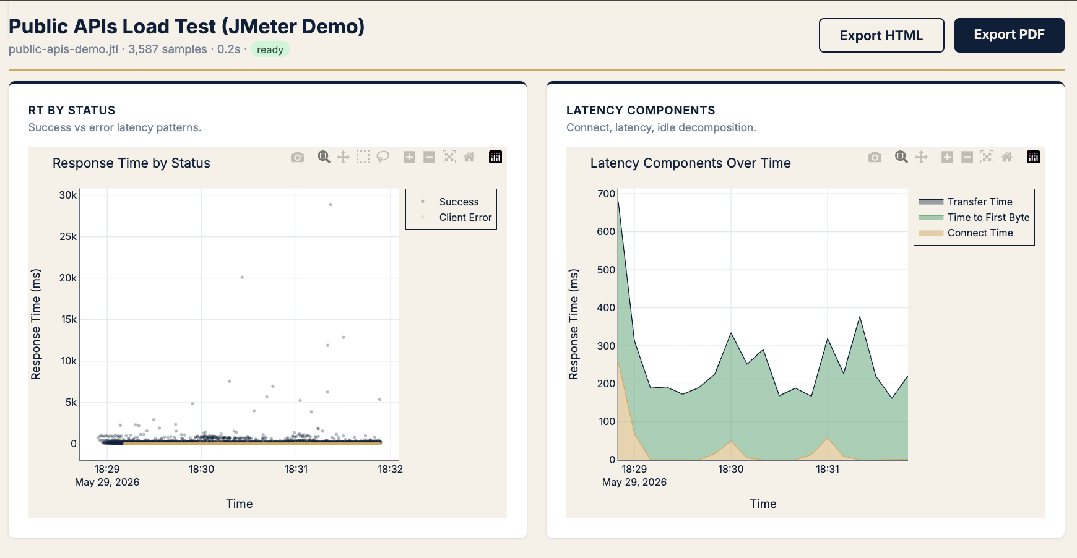Viewport: 1077px width, 558px height.
Task: Click the 700 y-axis label on Latency chart
Action: click(x=607, y=194)
